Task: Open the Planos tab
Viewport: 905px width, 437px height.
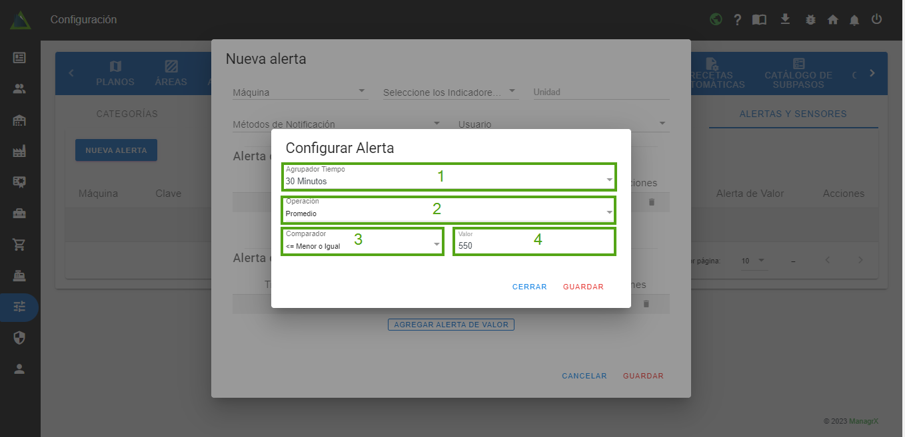Action: point(115,73)
